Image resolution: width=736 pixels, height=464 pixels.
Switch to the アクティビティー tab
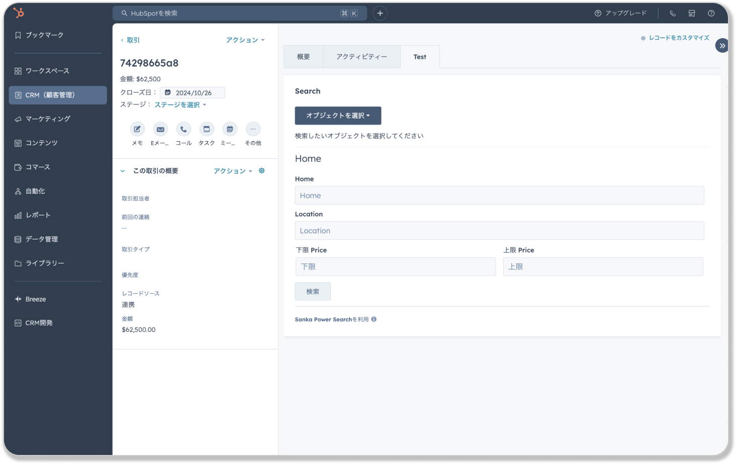tap(361, 57)
